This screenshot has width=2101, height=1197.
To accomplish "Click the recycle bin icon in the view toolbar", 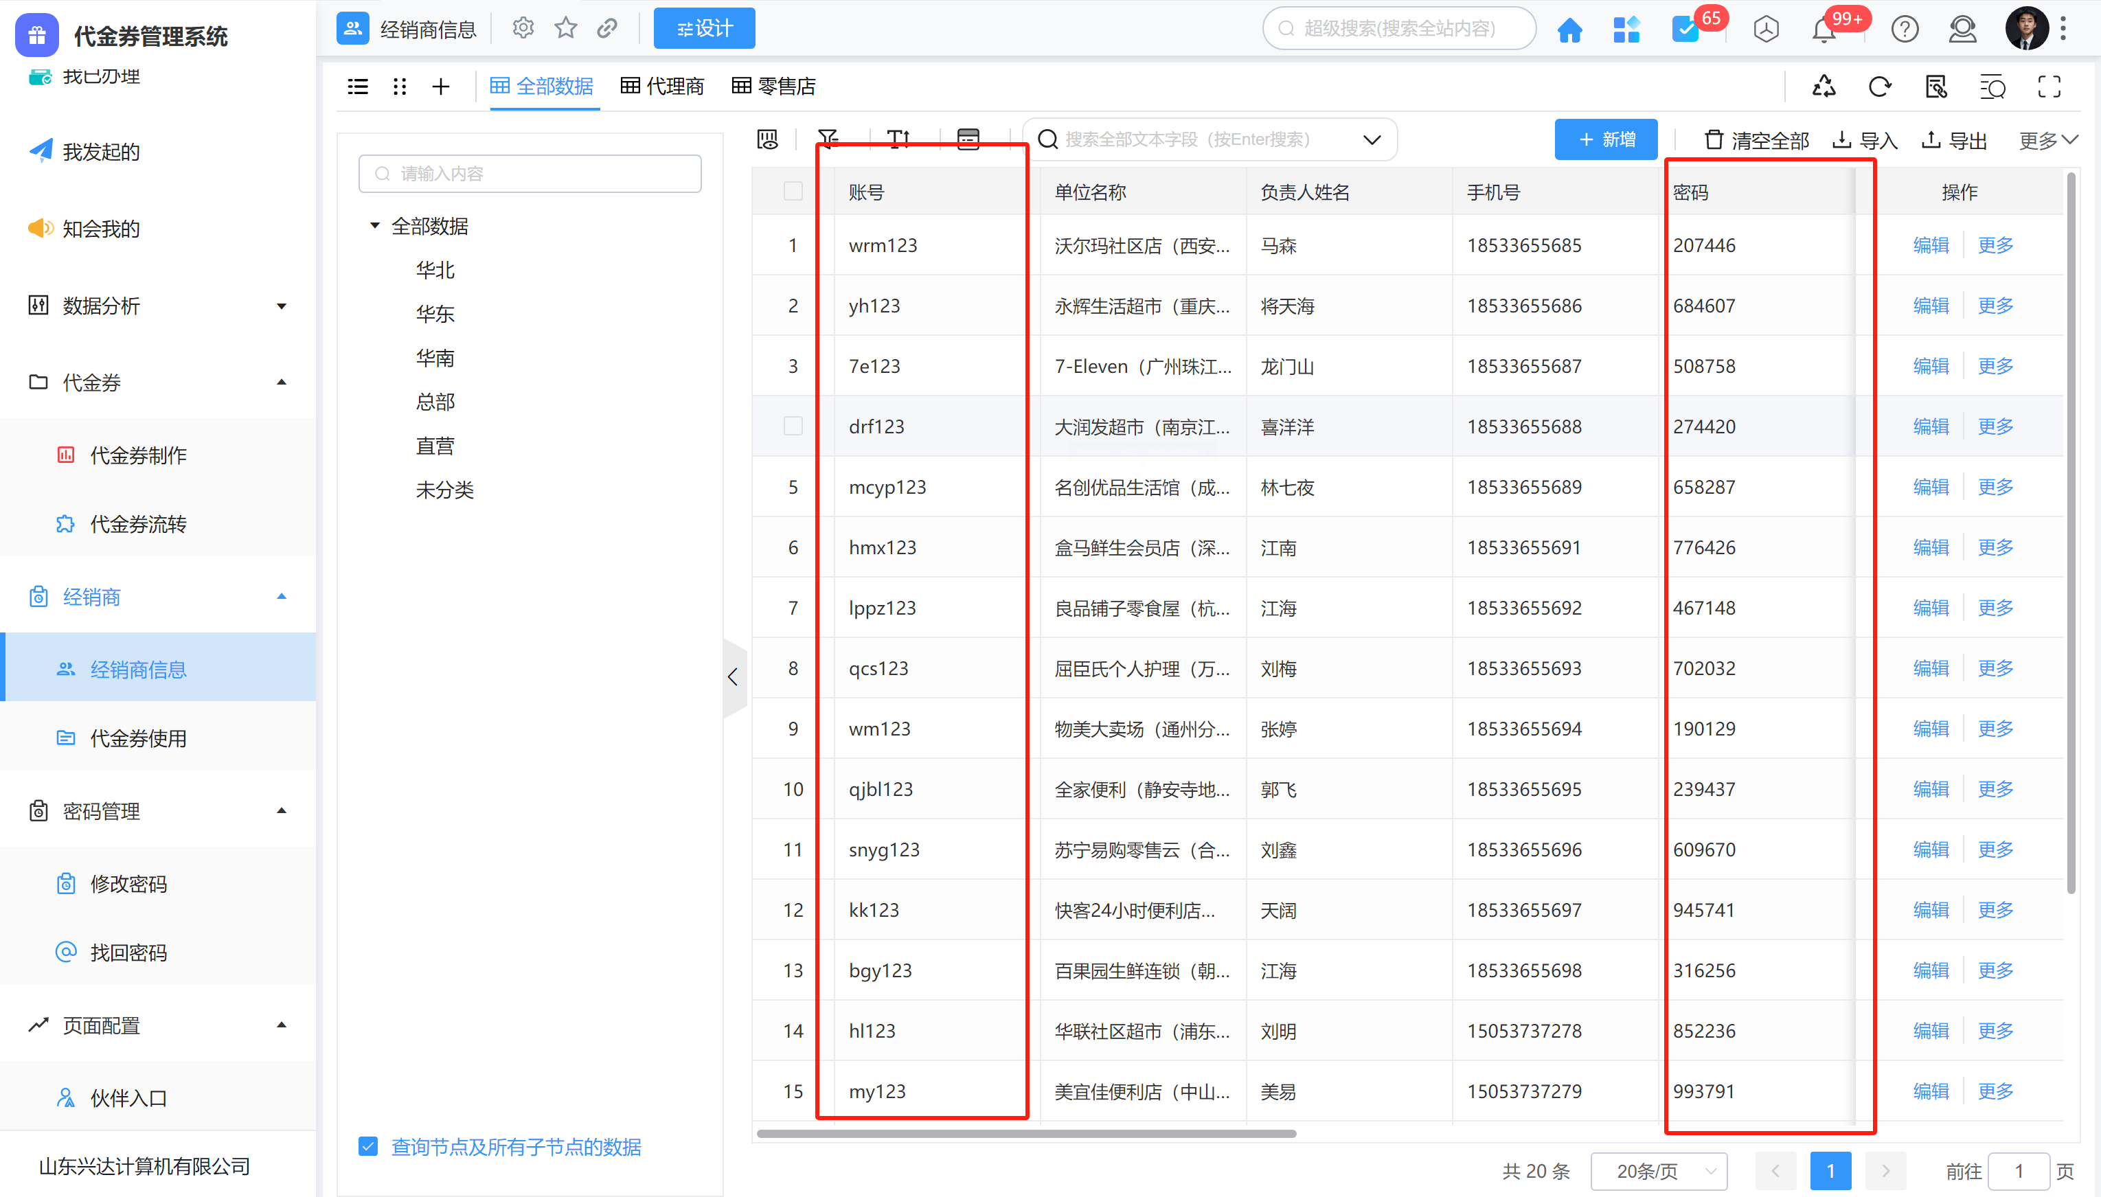I will pyautogui.click(x=1824, y=87).
